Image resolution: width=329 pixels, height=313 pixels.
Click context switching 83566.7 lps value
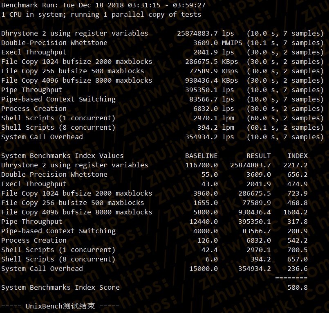point(212,99)
